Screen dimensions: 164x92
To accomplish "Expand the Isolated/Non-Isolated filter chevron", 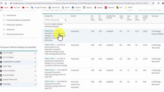I will pyautogui.click(x=35, y=62).
